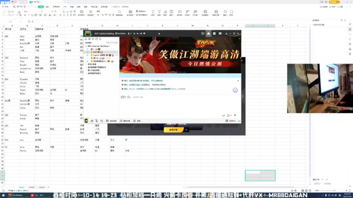353x198 pixels.
Task: Click the person icon above the channel list
Action: tap(86, 39)
